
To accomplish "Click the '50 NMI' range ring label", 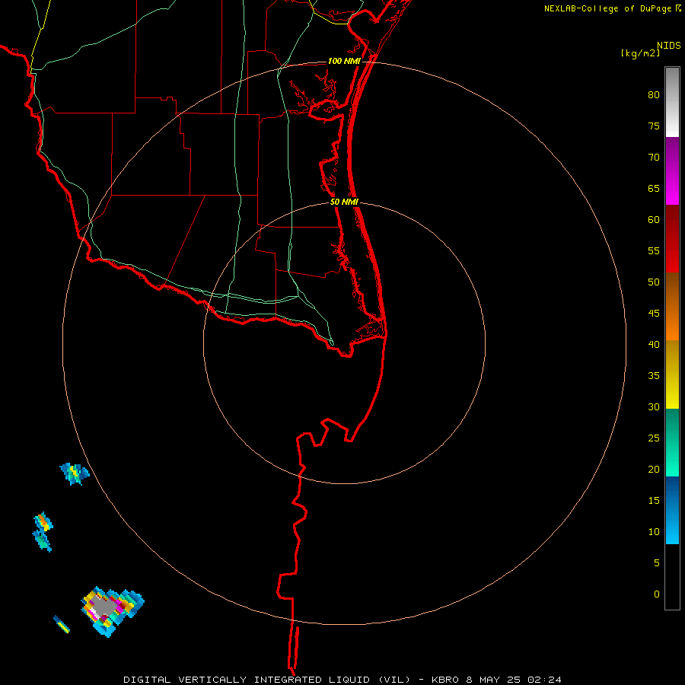I will point(344,202).
